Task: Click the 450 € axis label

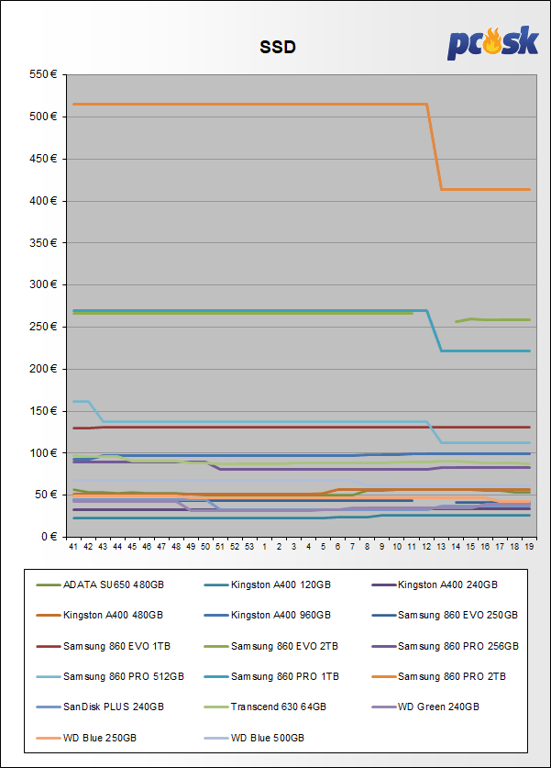Action: [x=43, y=159]
